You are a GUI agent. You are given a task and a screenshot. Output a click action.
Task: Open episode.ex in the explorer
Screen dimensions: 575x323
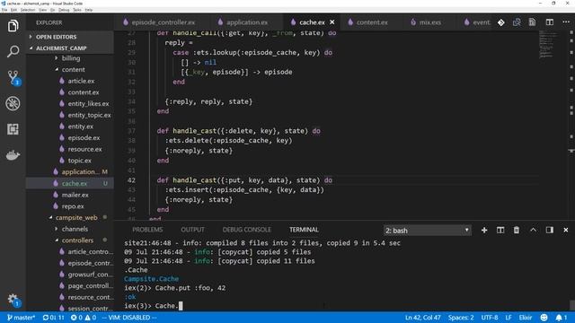84,137
